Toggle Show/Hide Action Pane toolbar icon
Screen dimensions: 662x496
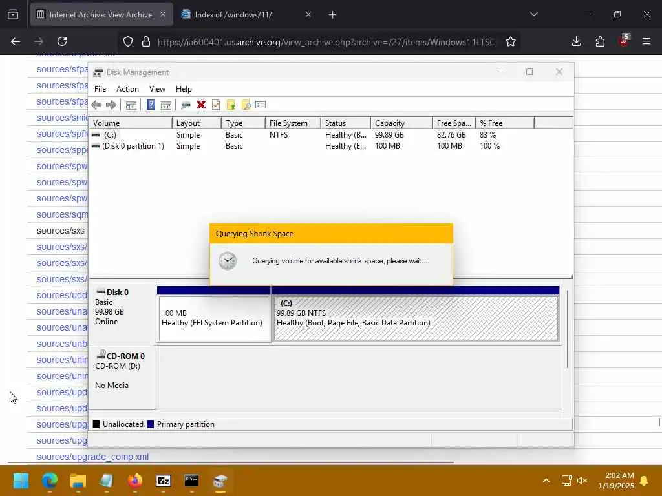166,105
